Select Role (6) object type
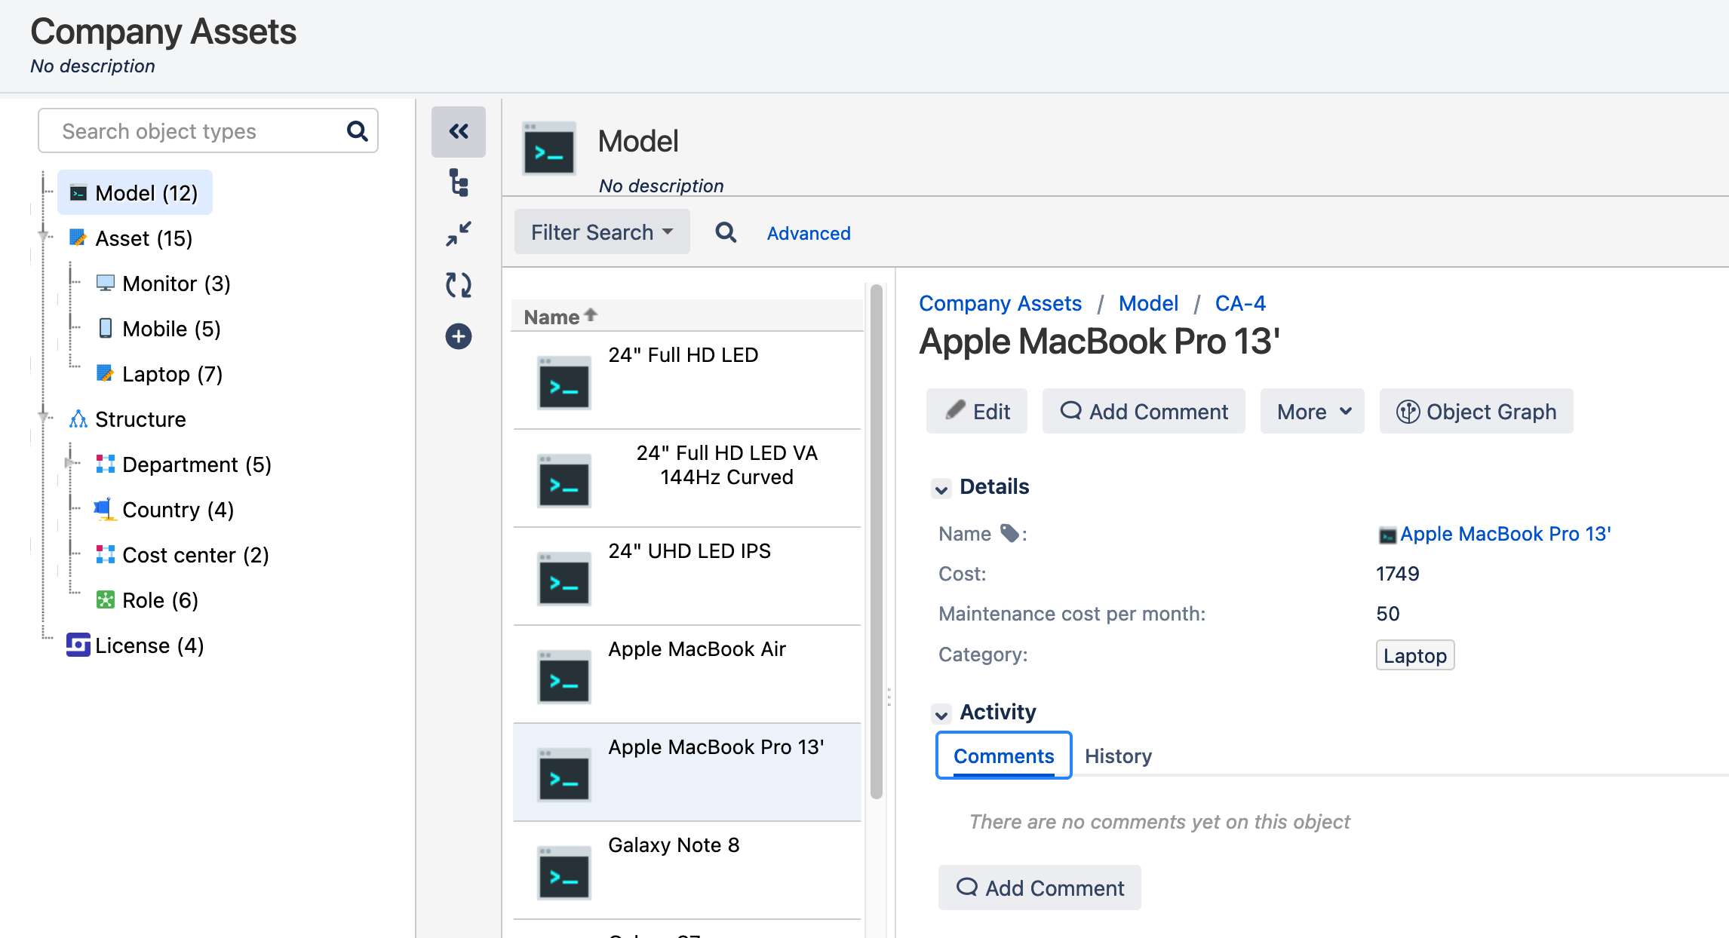Viewport: 1729px width, 938px height. (x=161, y=600)
